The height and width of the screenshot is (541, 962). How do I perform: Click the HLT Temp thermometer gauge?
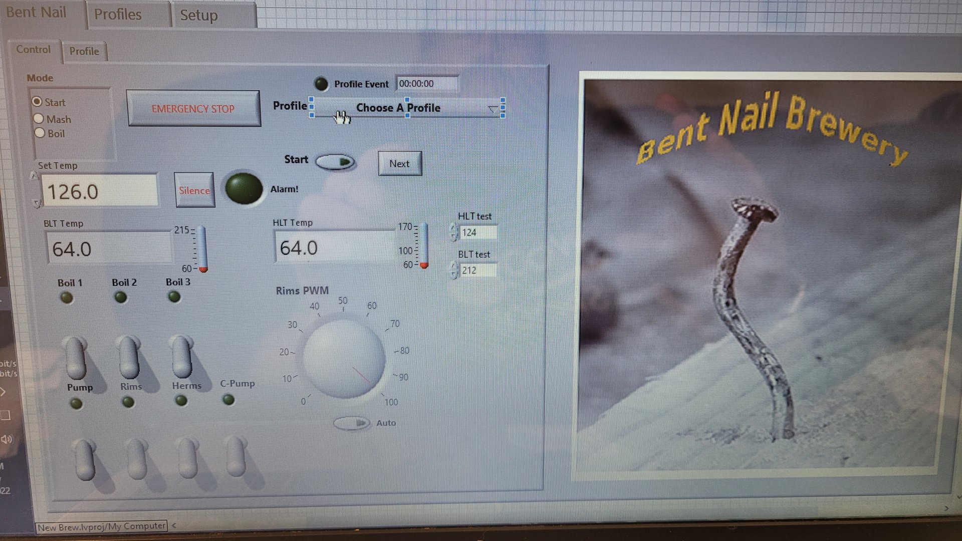[424, 246]
